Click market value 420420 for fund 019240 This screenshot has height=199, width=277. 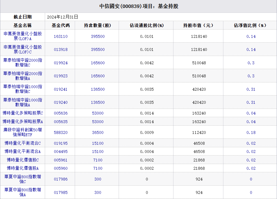pos(199,102)
